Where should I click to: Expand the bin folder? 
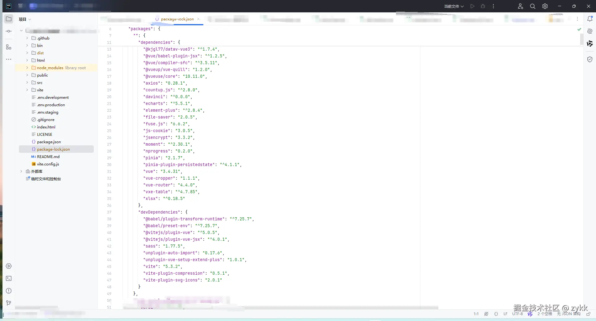[x=27, y=46]
